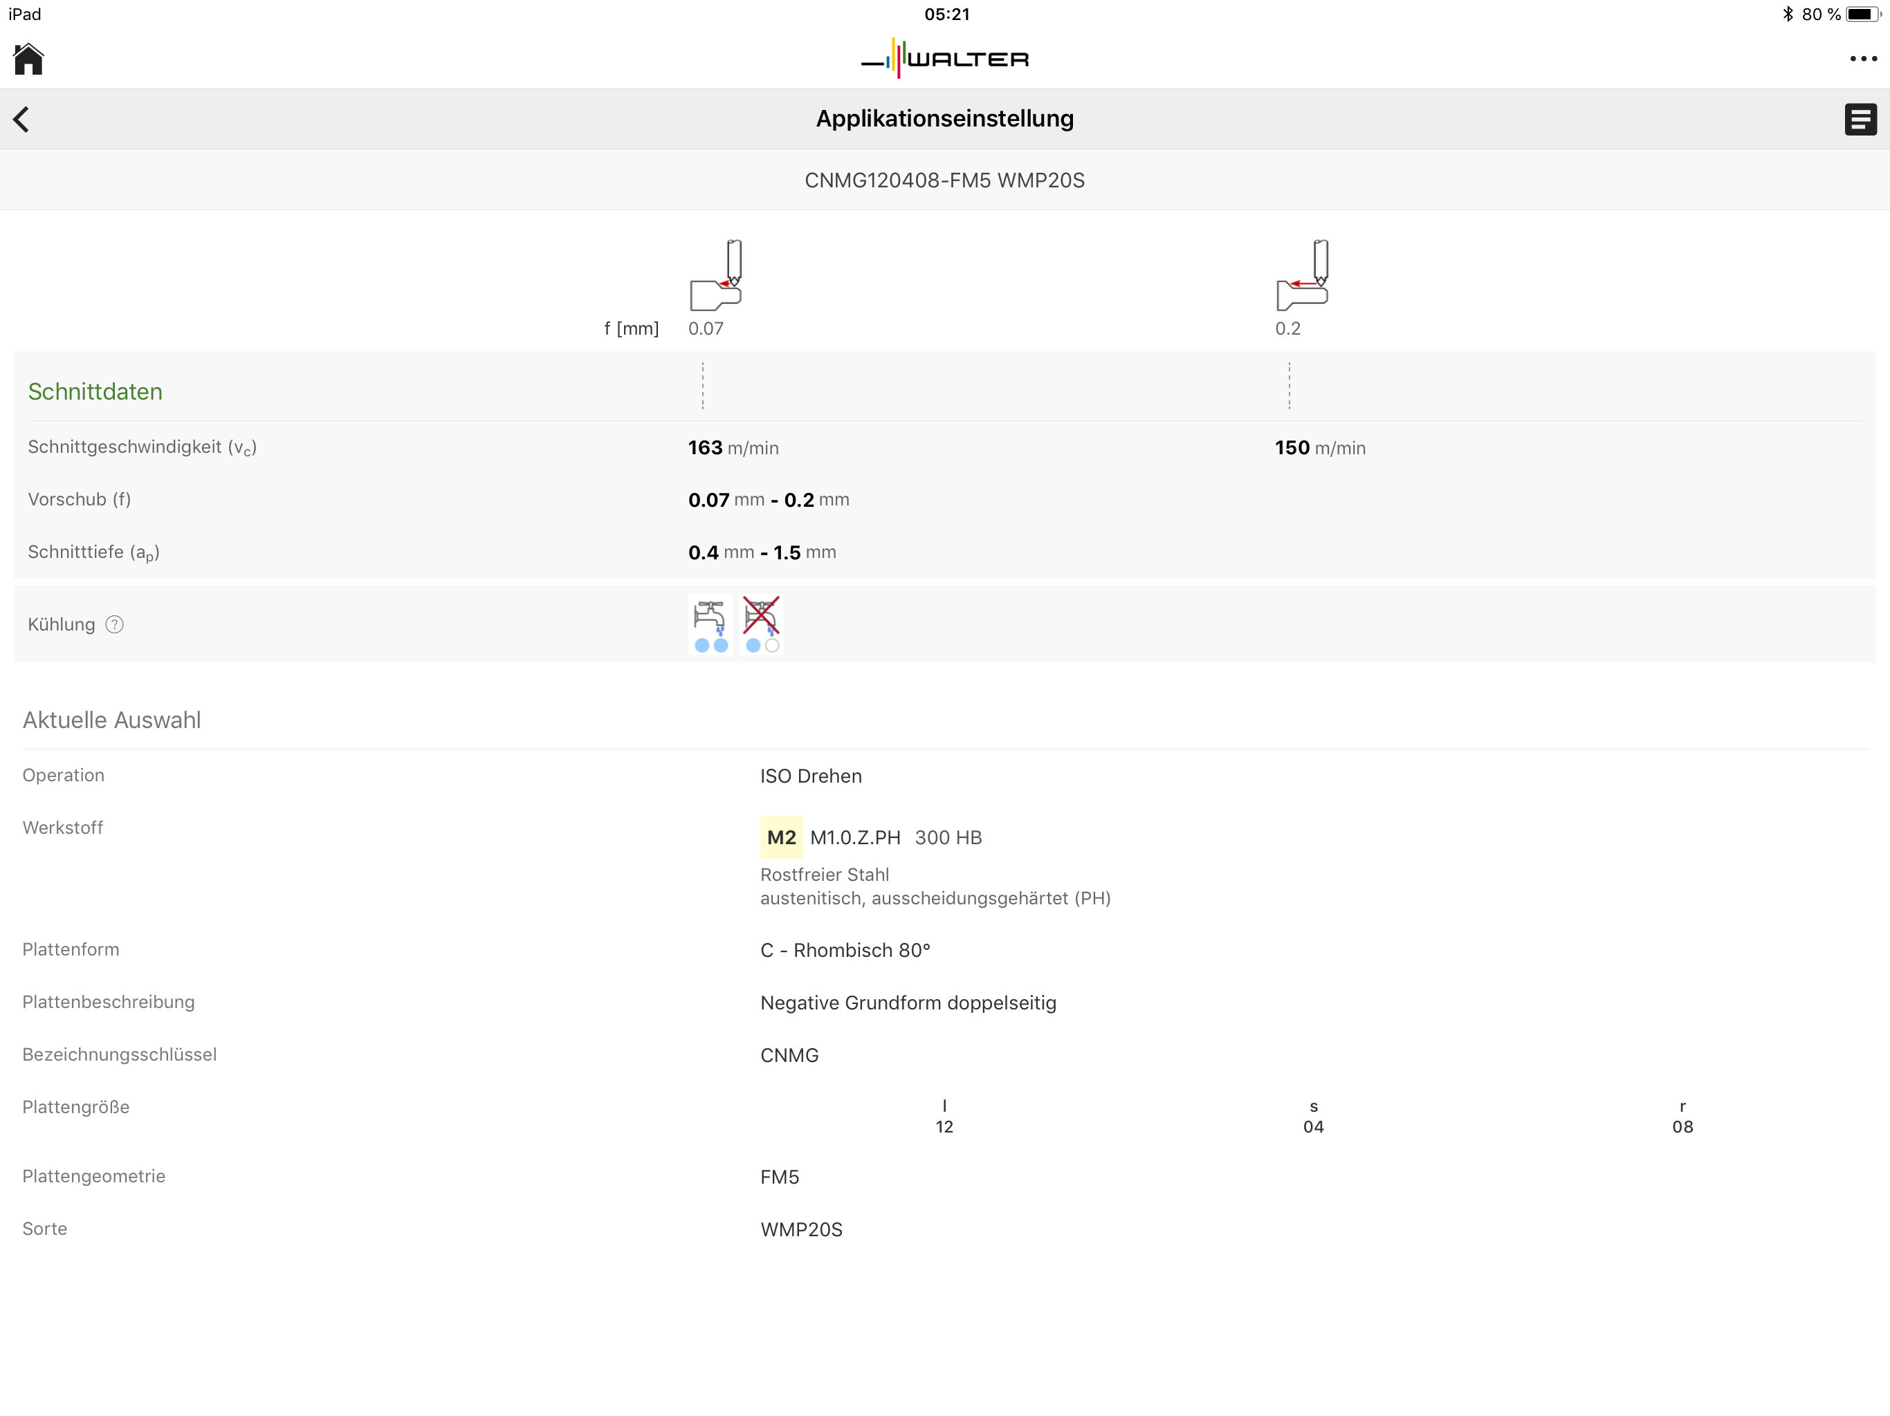Select dry machining crossed-out faucet option
1890x1416 pixels.
761,624
